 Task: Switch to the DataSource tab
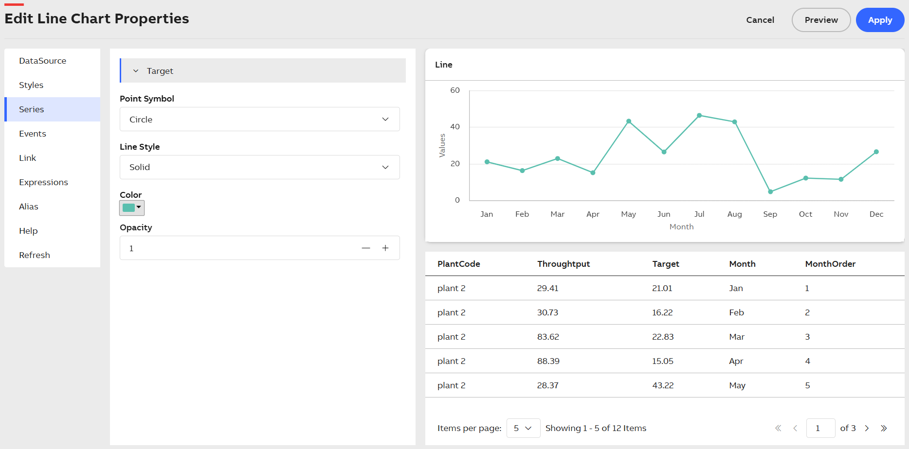pyautogui.click(x=43, y=61)
